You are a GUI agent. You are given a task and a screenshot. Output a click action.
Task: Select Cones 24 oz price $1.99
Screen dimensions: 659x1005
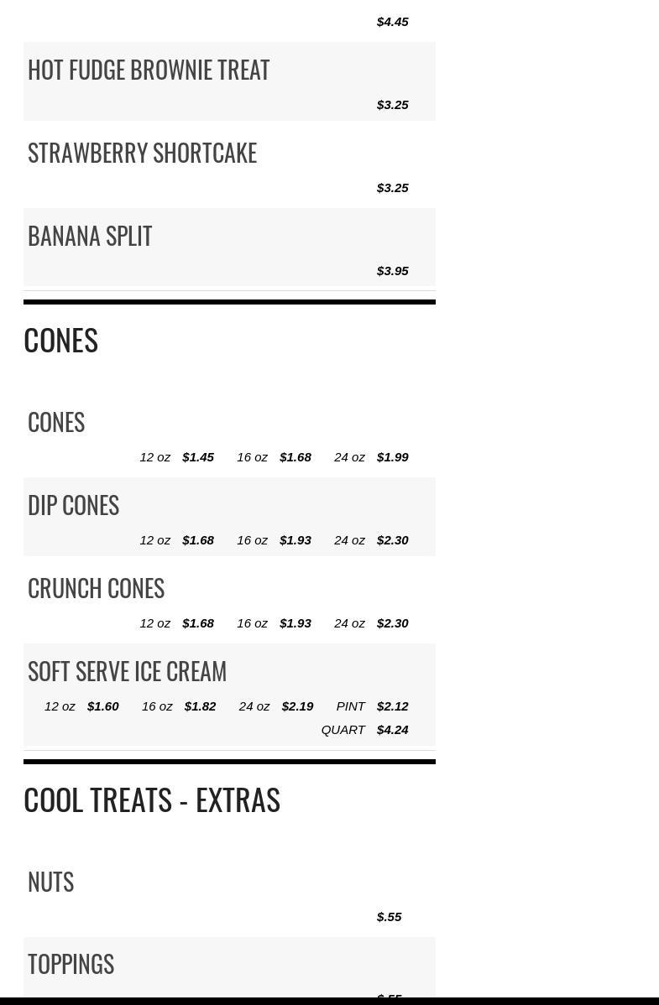click(x=393, y=457)
